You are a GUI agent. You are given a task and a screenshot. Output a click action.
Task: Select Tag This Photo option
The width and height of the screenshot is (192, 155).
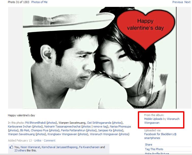coord(154,149)
